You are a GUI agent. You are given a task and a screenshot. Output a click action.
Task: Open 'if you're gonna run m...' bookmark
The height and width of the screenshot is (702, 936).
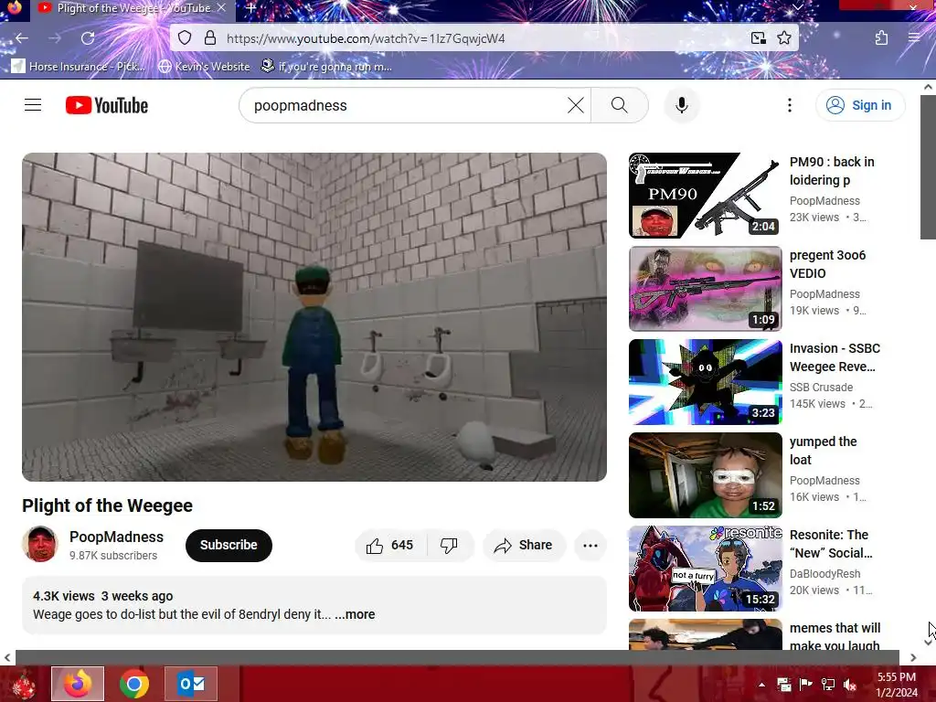click(x=326, y=66)
